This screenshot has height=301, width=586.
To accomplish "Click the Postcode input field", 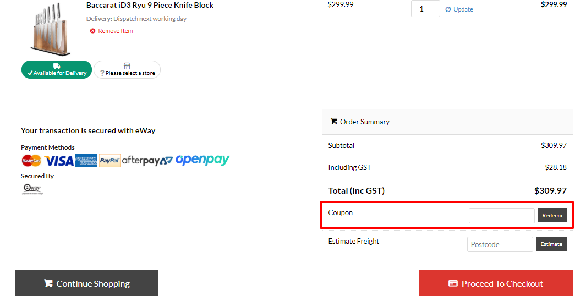I will pos(500,244).
